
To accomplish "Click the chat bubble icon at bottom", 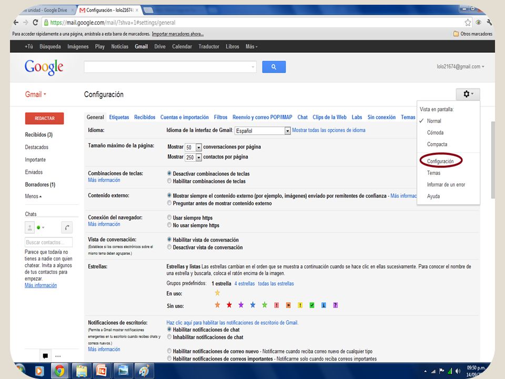I will (45, 356).
